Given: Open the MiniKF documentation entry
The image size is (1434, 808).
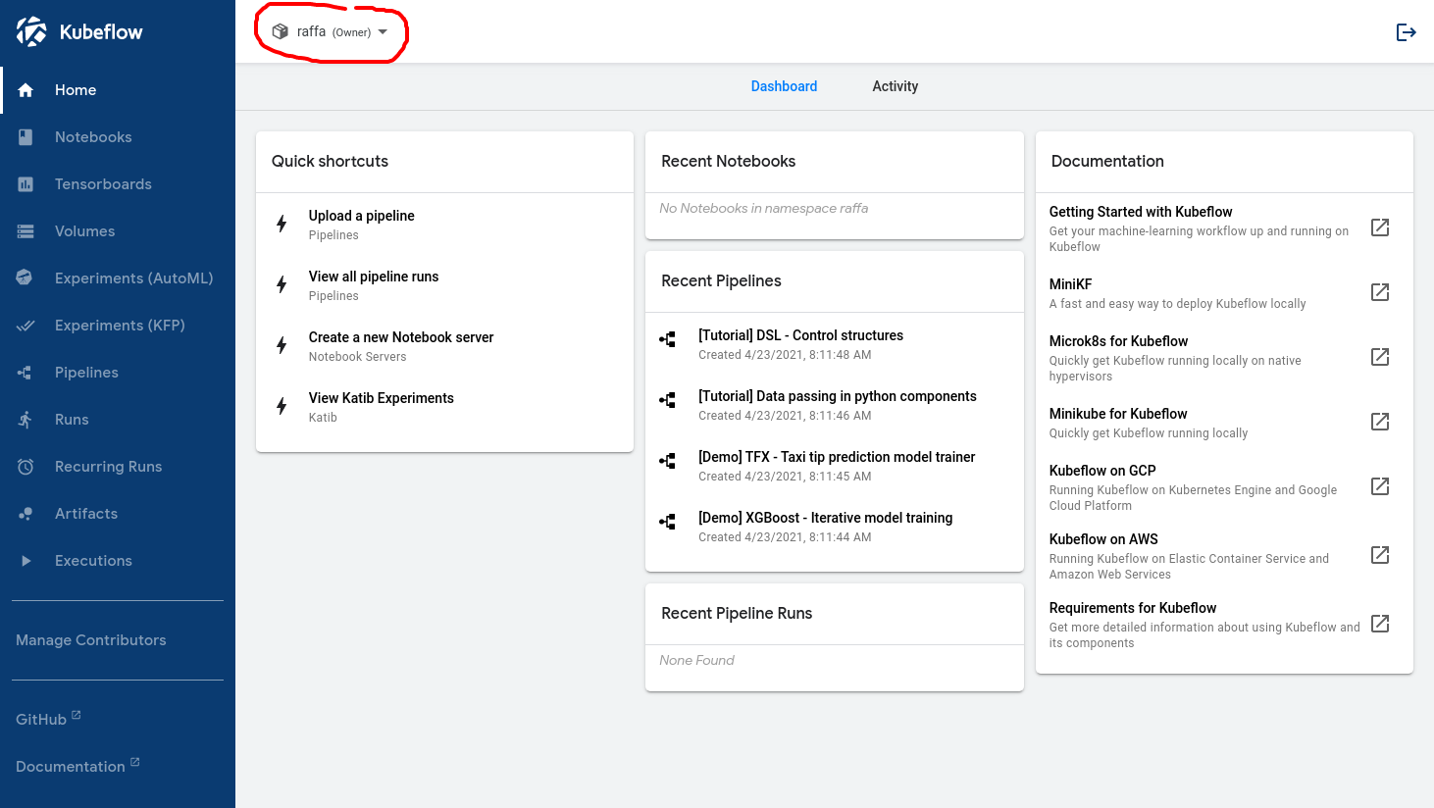Looking at the screenshot, I should (x=1224, y=292).
